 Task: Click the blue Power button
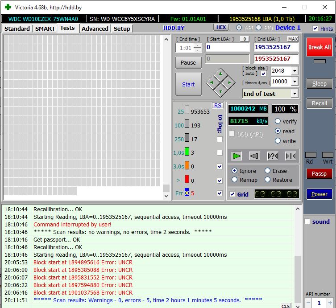coord(319,194)
